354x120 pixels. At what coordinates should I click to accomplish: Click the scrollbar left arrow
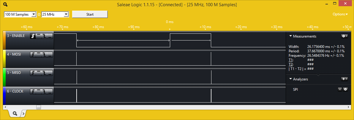pos(5,107)
